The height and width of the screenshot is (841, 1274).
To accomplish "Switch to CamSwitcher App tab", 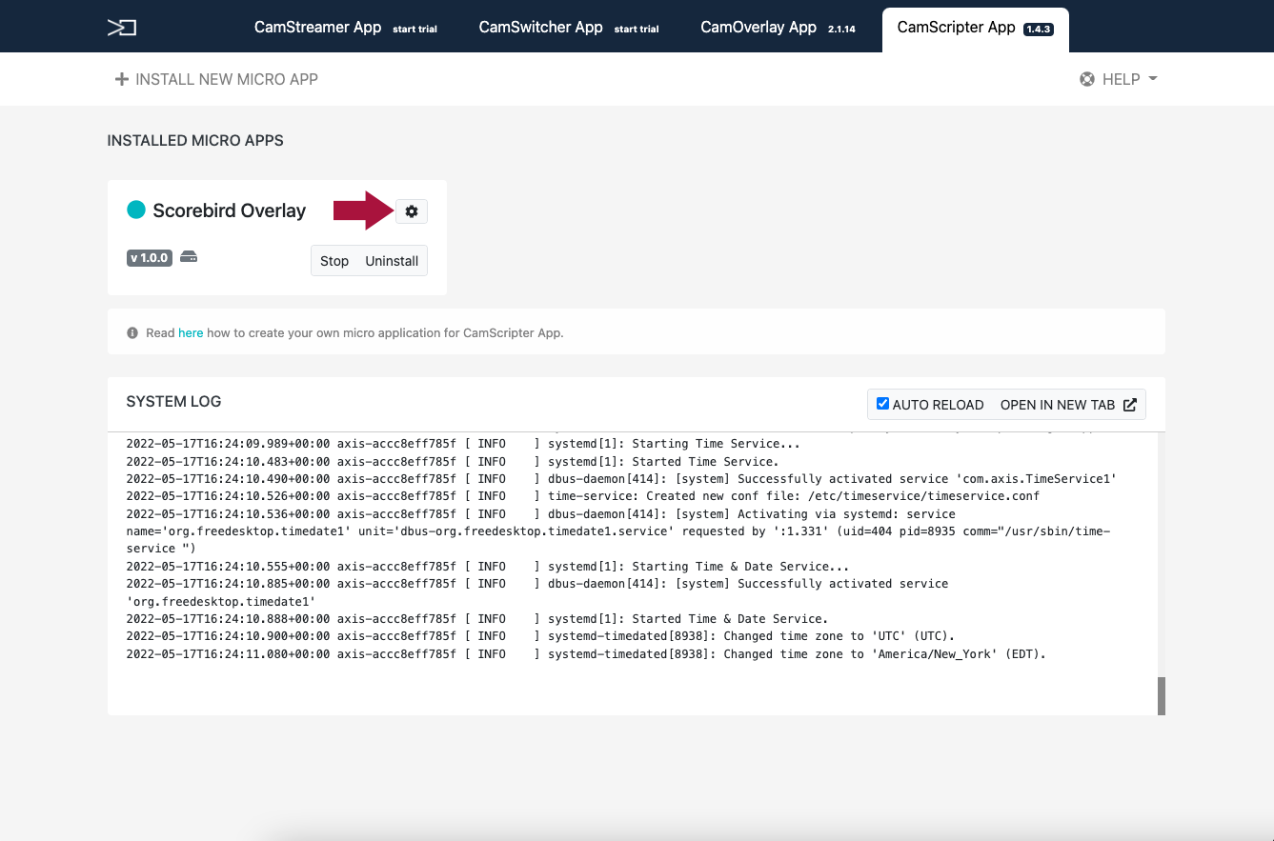I will [571, 28].
